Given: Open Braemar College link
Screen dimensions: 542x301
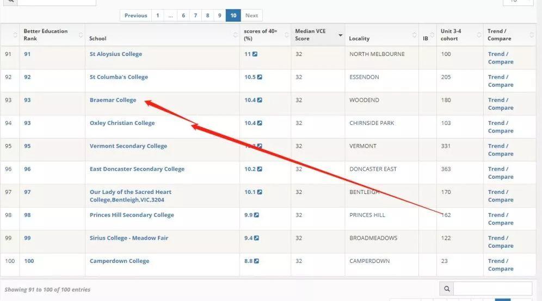Looking at the screenshot, I should [x=113, y=100].
